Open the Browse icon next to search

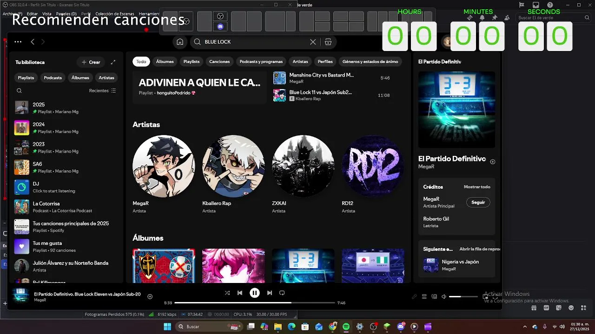point(328,42)
